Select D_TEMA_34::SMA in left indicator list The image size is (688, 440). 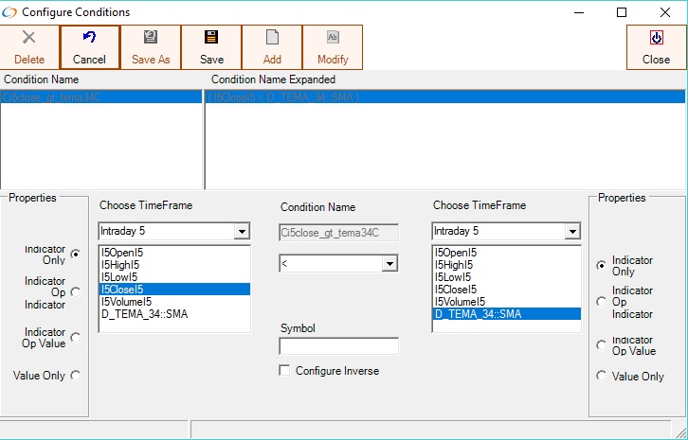coord(144,314)
